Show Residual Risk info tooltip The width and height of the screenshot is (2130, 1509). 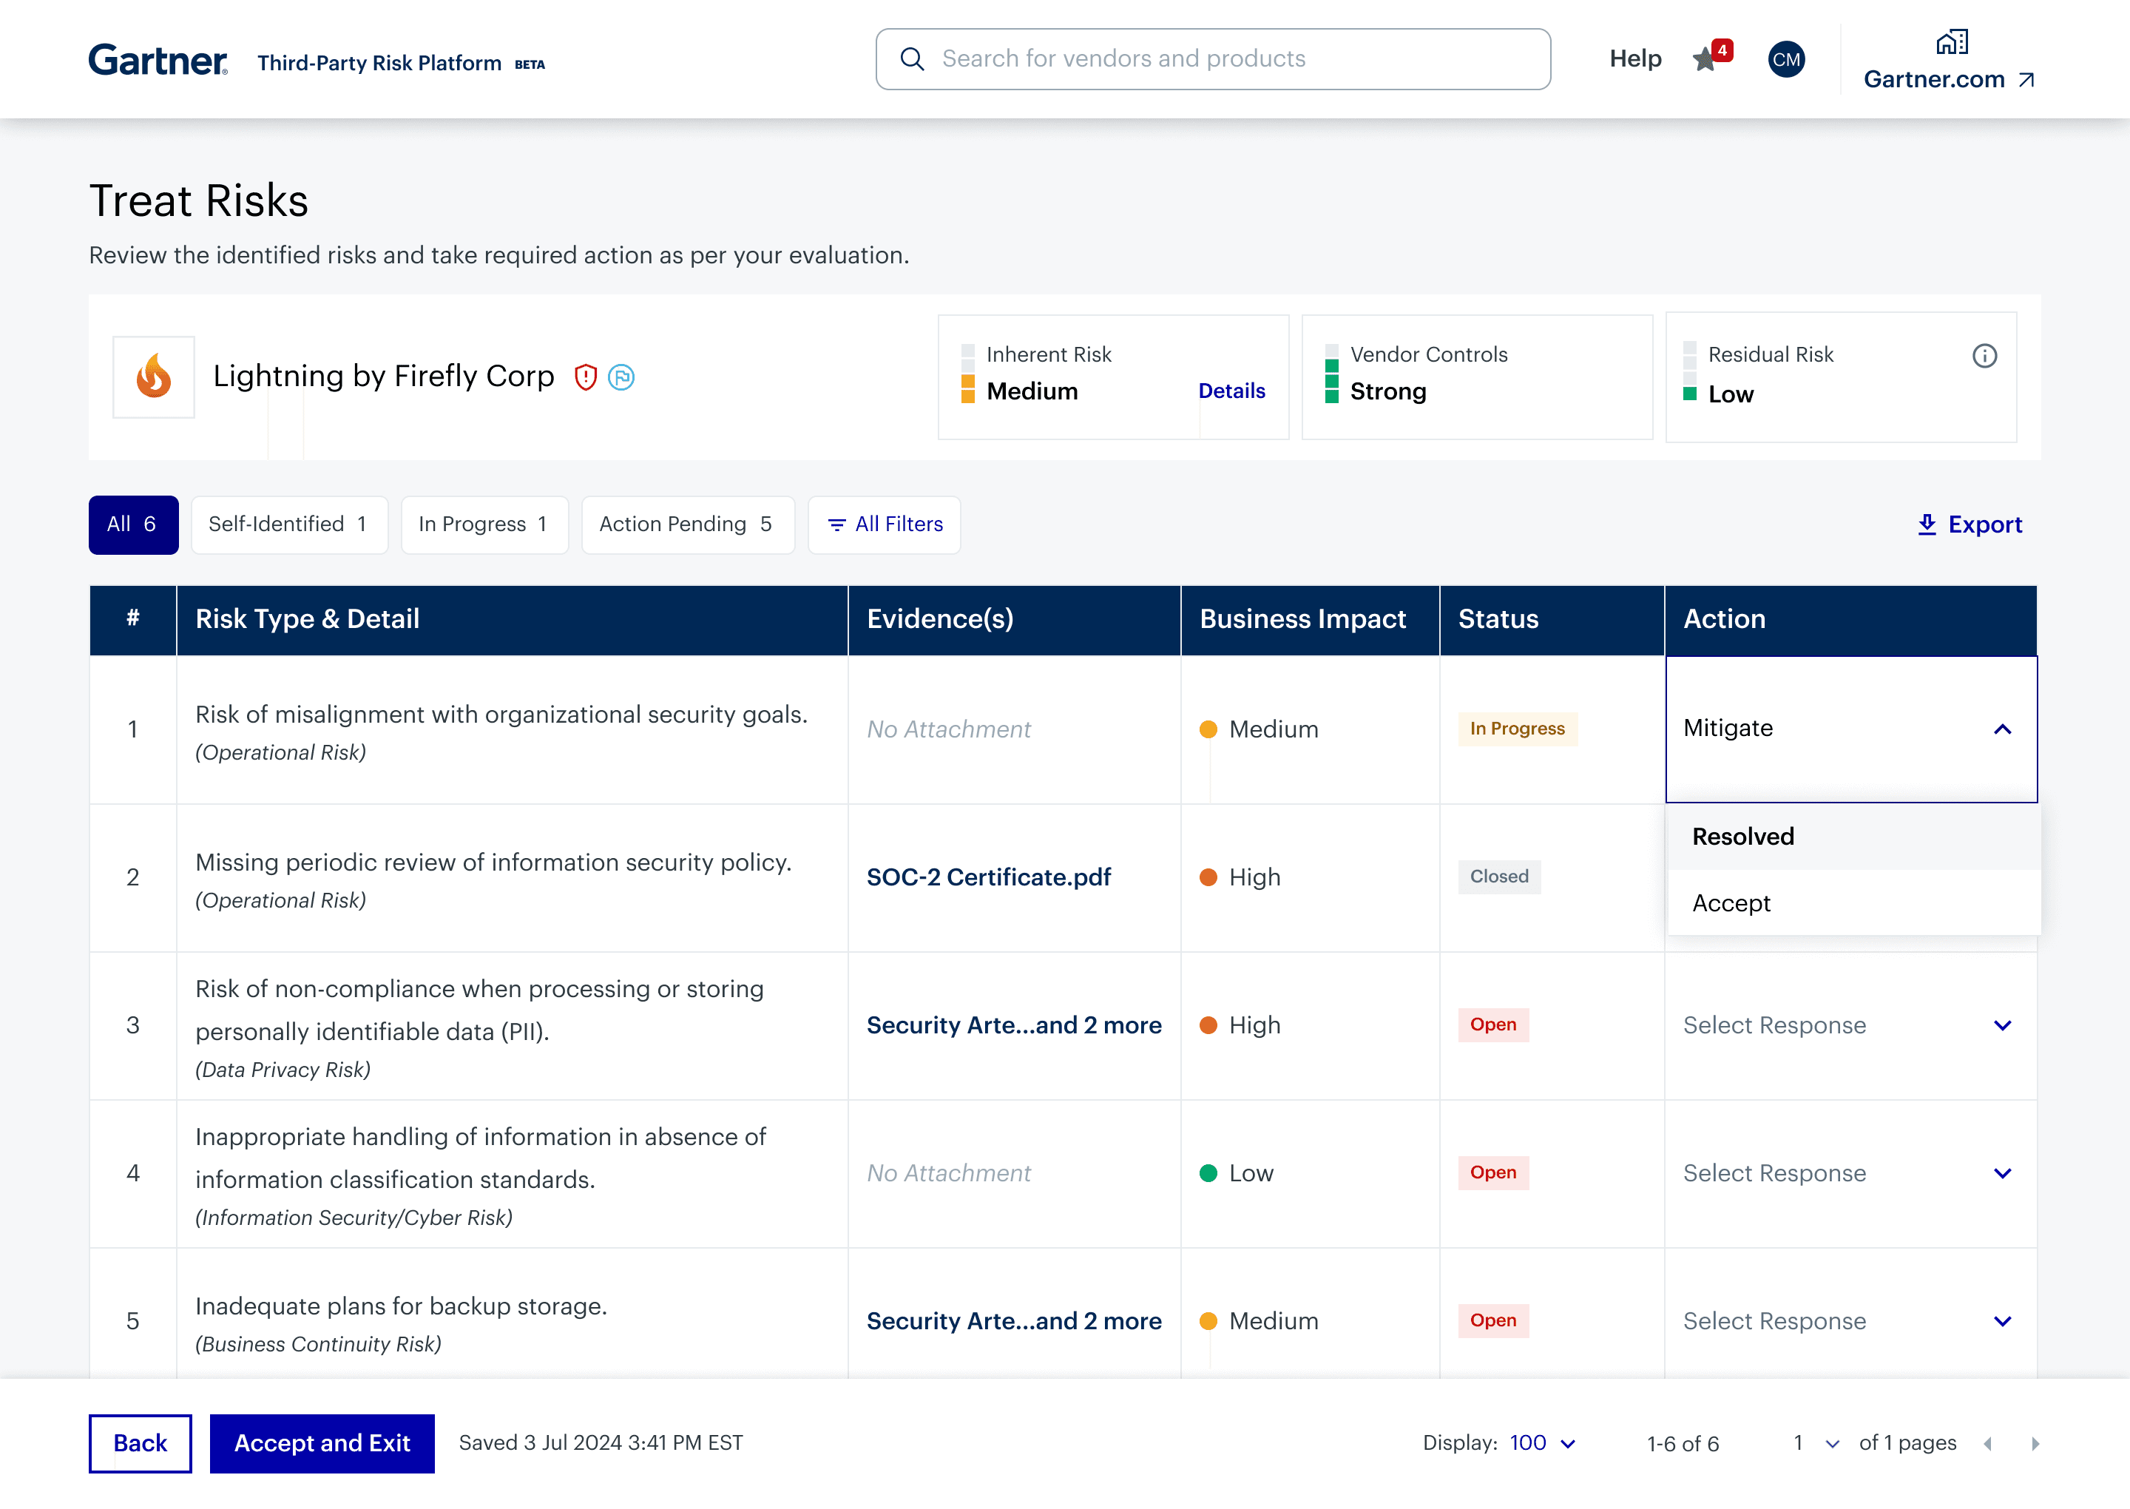tap(1984, 356)
